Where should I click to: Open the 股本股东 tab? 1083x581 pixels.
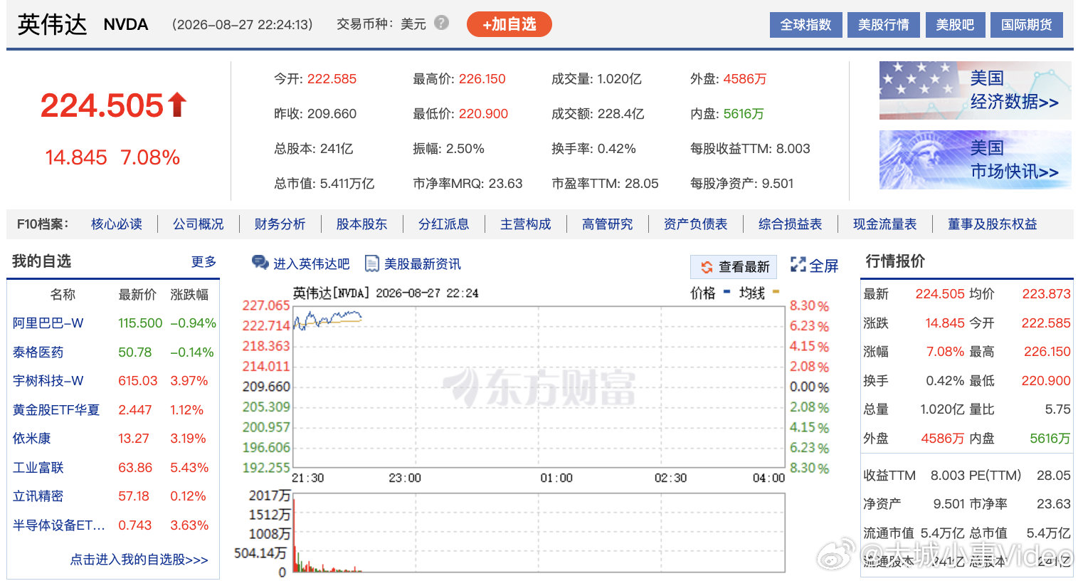[362, 224]
